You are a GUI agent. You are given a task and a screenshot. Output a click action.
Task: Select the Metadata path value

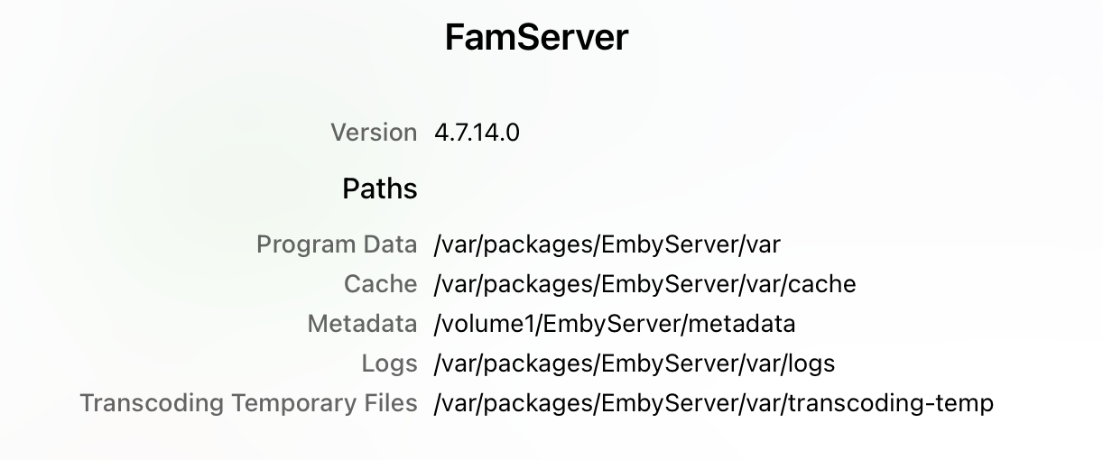coord(614,324)
